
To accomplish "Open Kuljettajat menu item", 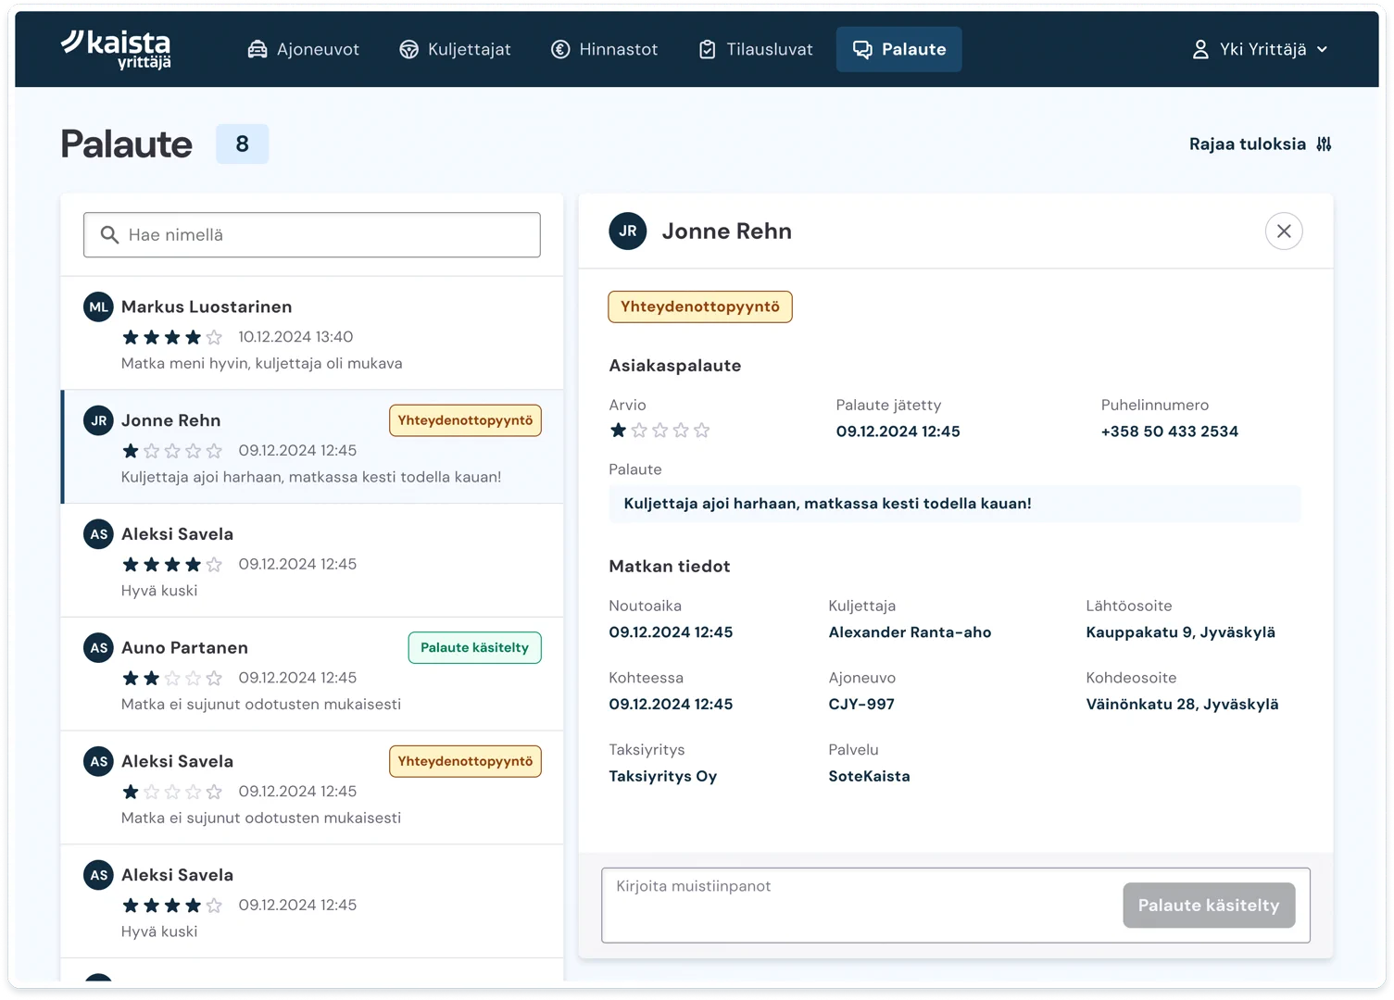I will tap(455, 49).
